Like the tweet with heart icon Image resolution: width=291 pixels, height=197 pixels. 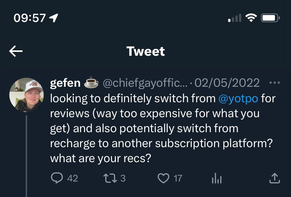[x=163, y=178]
